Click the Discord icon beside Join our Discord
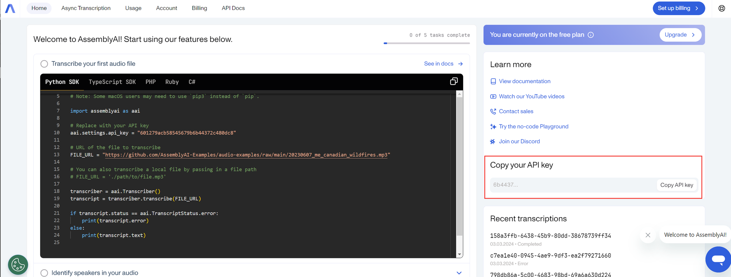Image resolution: width=731 pixels, height=277 pixels. coord(493,142)
